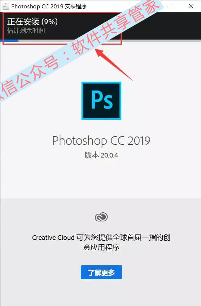Click the 了解更多 button
Screen dimensions: 201x306
(101, 272)
